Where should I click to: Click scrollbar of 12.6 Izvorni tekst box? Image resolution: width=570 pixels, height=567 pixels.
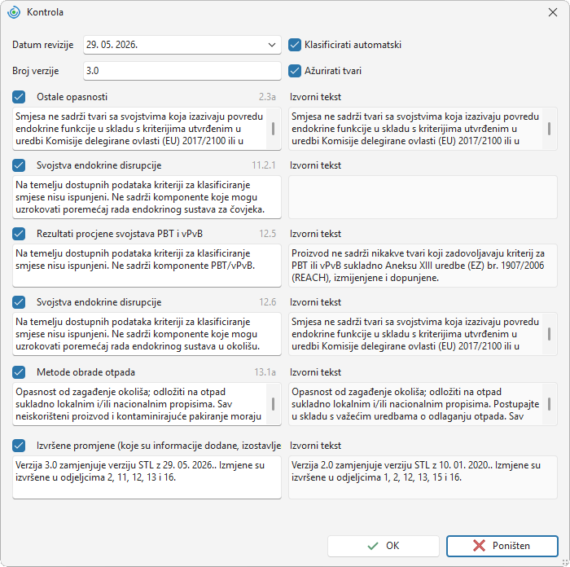(549, 334)
